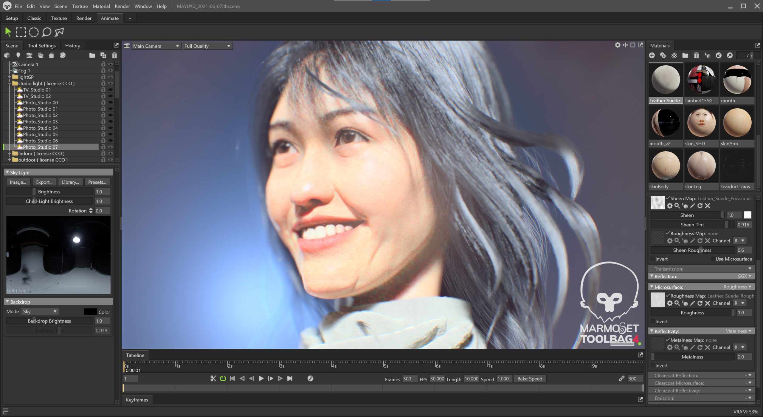Expand the Indoor ( license CCO ) folder
The width and height of the screenshot is (763, 417).
coord(10,154)
